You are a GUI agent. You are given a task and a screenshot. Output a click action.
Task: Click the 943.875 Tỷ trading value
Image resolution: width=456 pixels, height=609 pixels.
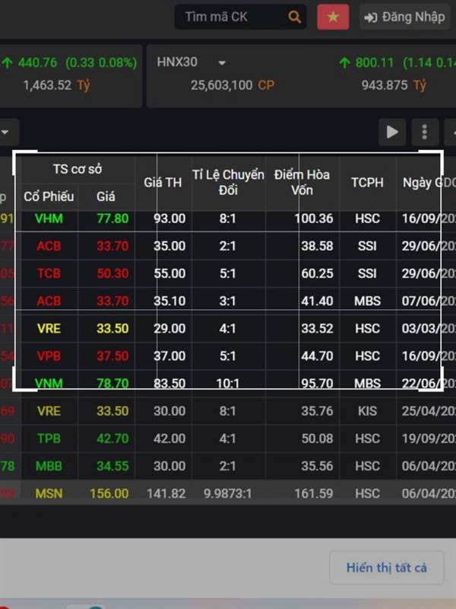tap(393, 85)
